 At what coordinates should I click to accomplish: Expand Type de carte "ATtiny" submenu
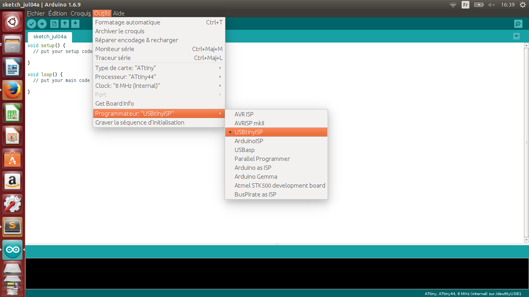pyautogui.click(x=159, y=68)
